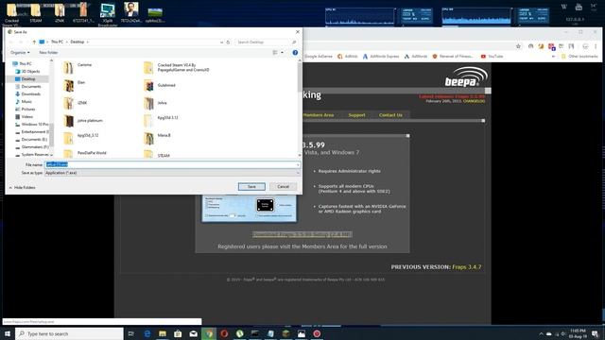Select Pictures in navigation tree
This screenshot has height=340, width=605.
coord(28,110)
